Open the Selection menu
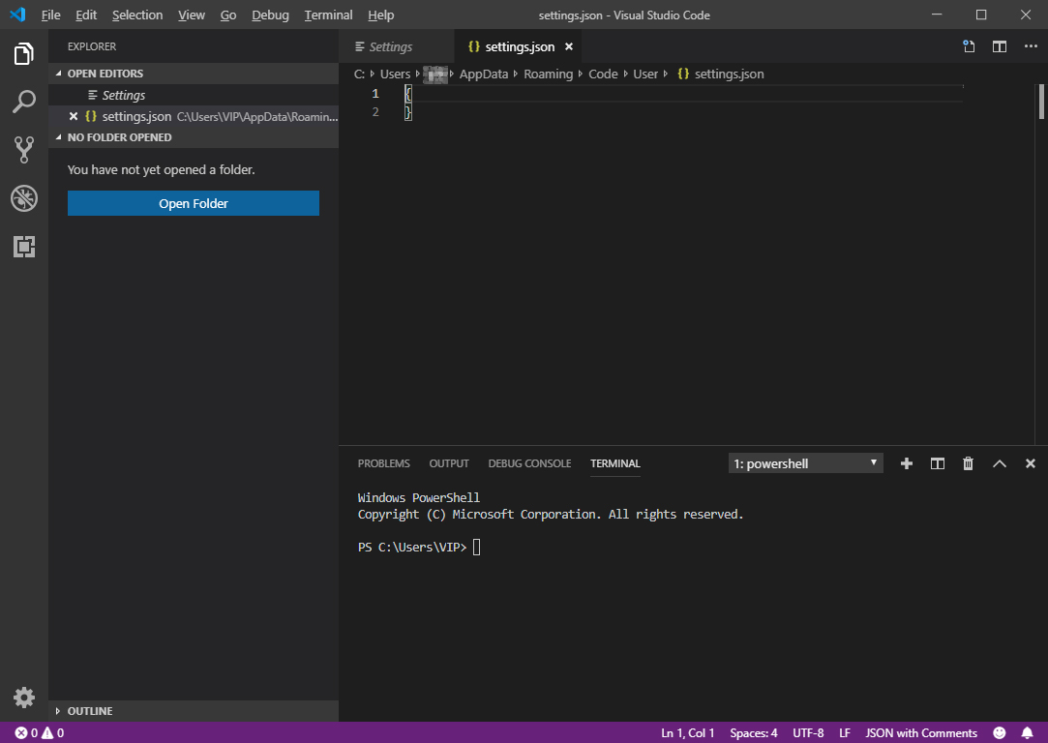The height and width of the screenshot is (743, 1048). pos(137,15)
